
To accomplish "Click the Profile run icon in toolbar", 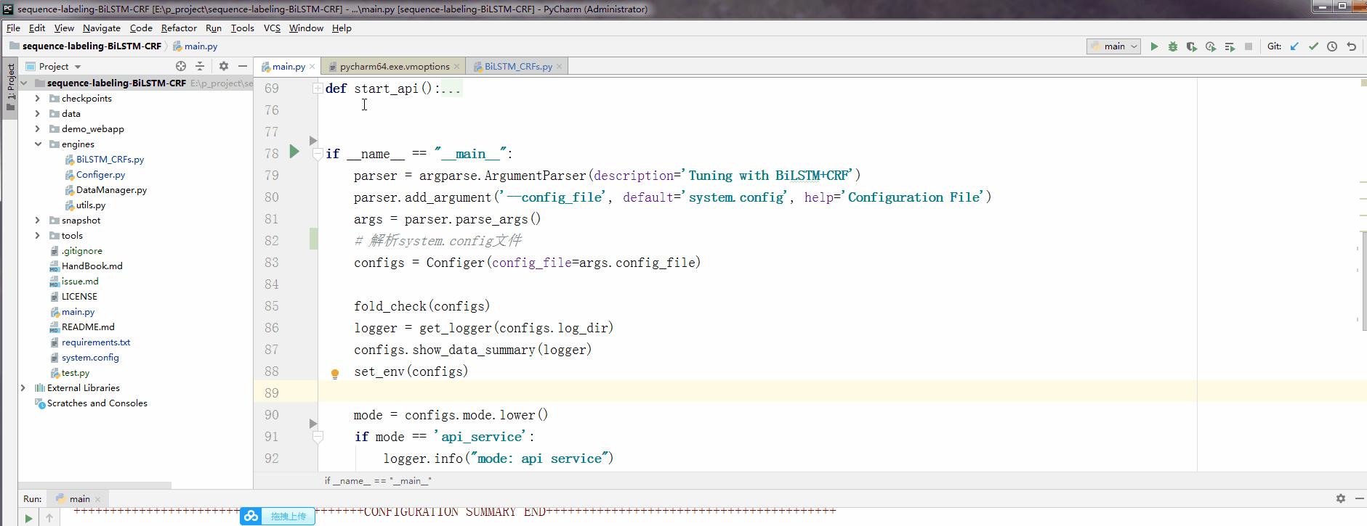I will (x=1211, y=46).
